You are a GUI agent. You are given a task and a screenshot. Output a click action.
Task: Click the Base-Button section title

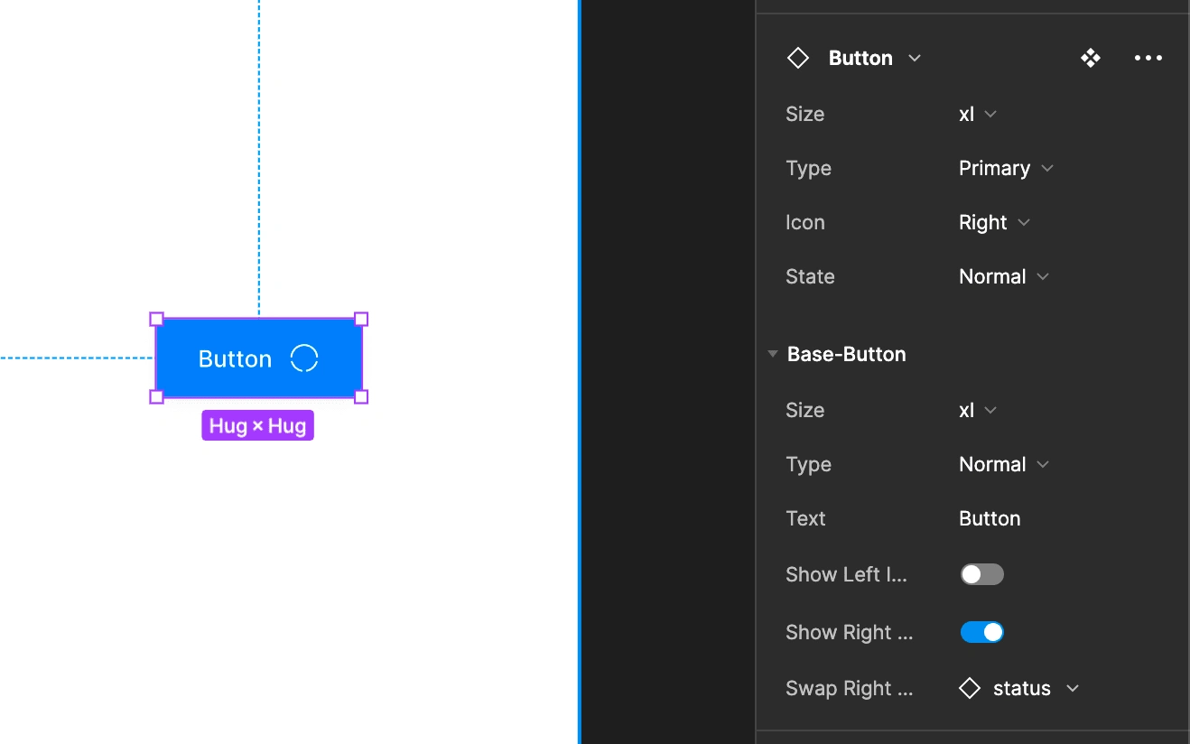pos(846,354)
